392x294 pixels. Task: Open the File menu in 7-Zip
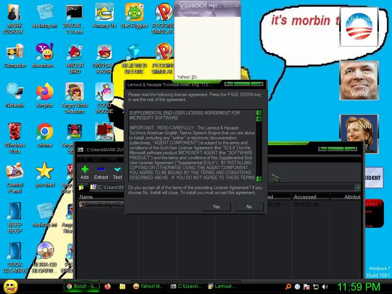pyautogui.click(x=83, y=158)
